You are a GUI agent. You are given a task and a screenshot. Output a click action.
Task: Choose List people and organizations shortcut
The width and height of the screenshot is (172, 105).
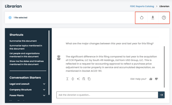click(25, 55)
